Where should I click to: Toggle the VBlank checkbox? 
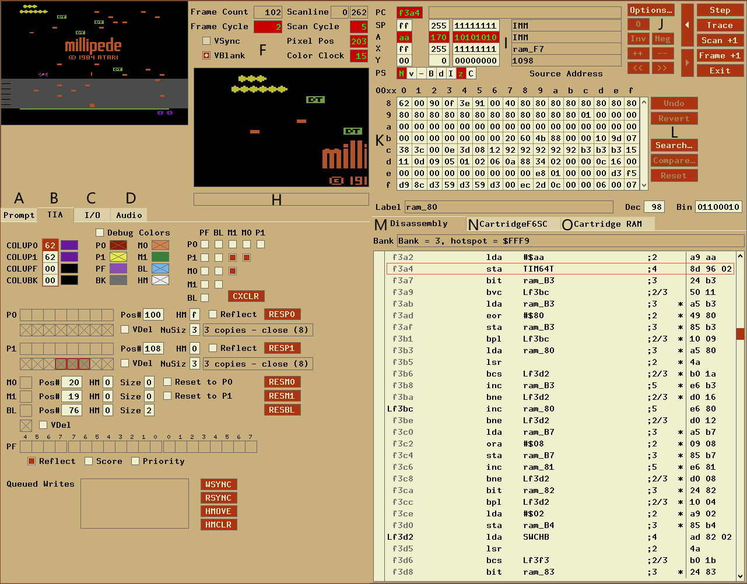click(x=206, y=55)
